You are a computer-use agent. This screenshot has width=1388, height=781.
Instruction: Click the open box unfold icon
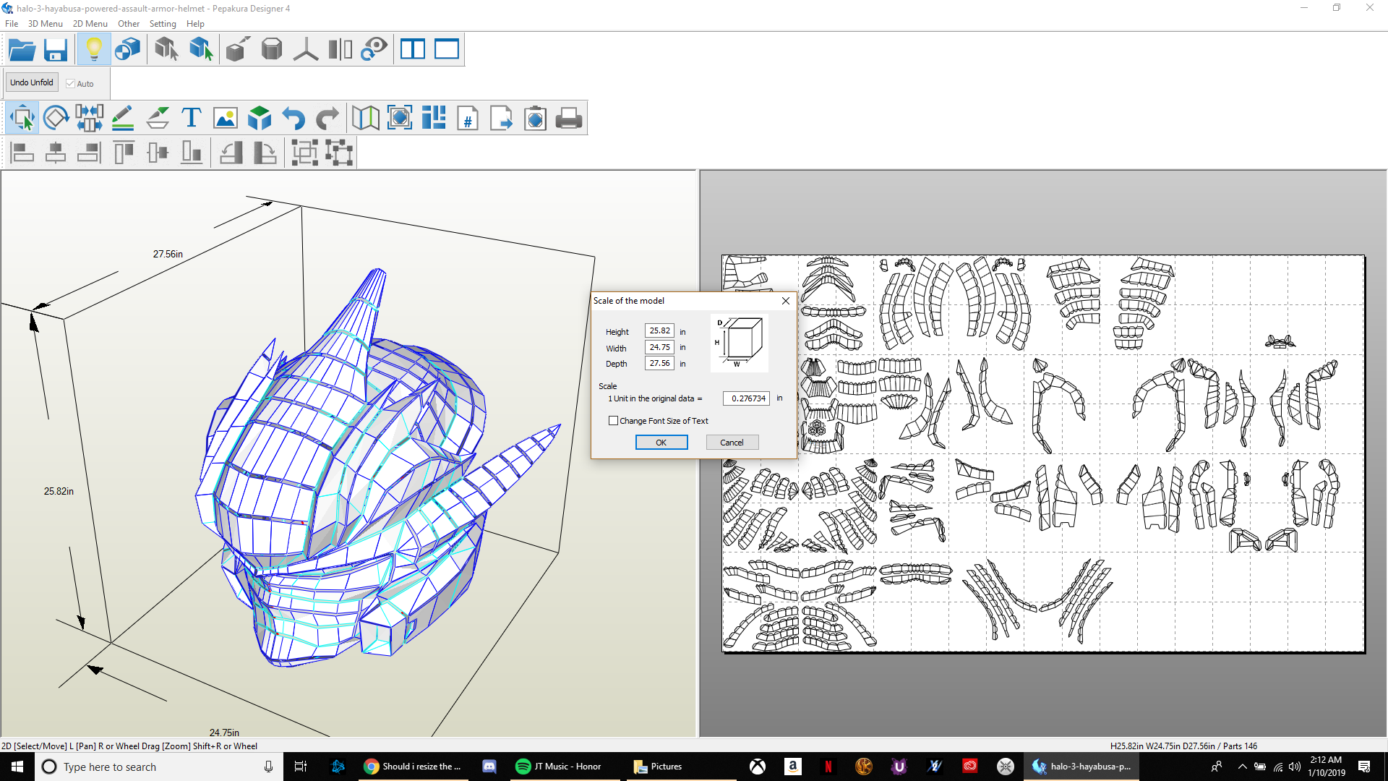click(238, 50)
